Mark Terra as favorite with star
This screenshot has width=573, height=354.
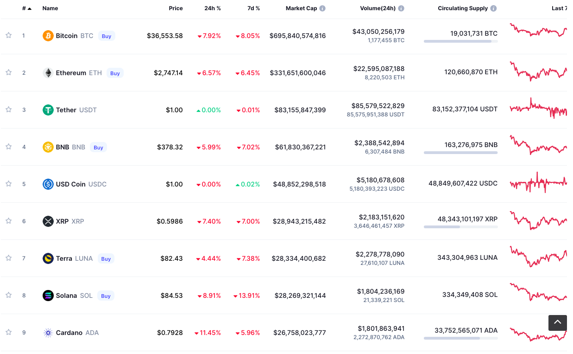tap(8, 258)
